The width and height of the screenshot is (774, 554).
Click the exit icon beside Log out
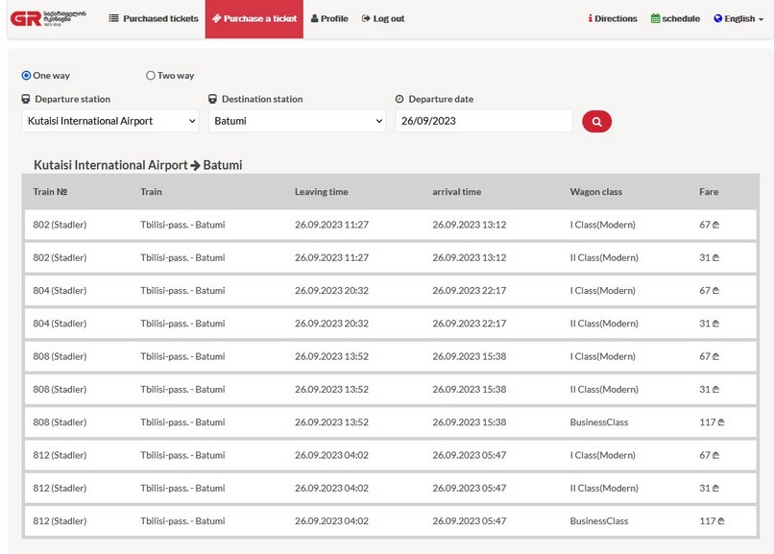pos(366,18)
